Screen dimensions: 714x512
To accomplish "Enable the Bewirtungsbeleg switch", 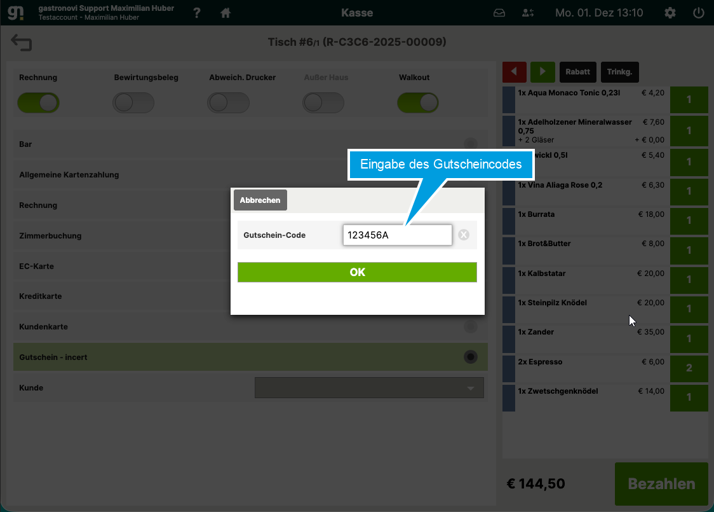I will pyautogui.click(x=133, y=102).
